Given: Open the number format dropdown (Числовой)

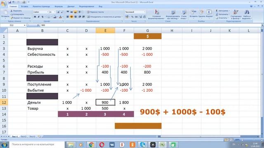Looking at the screenshot, I should point(145,12).
